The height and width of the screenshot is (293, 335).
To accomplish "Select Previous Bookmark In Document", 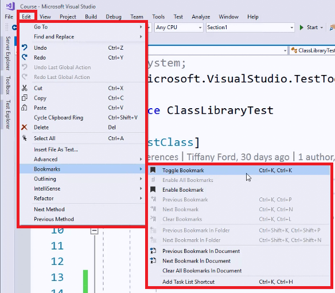I will (239, 251).
